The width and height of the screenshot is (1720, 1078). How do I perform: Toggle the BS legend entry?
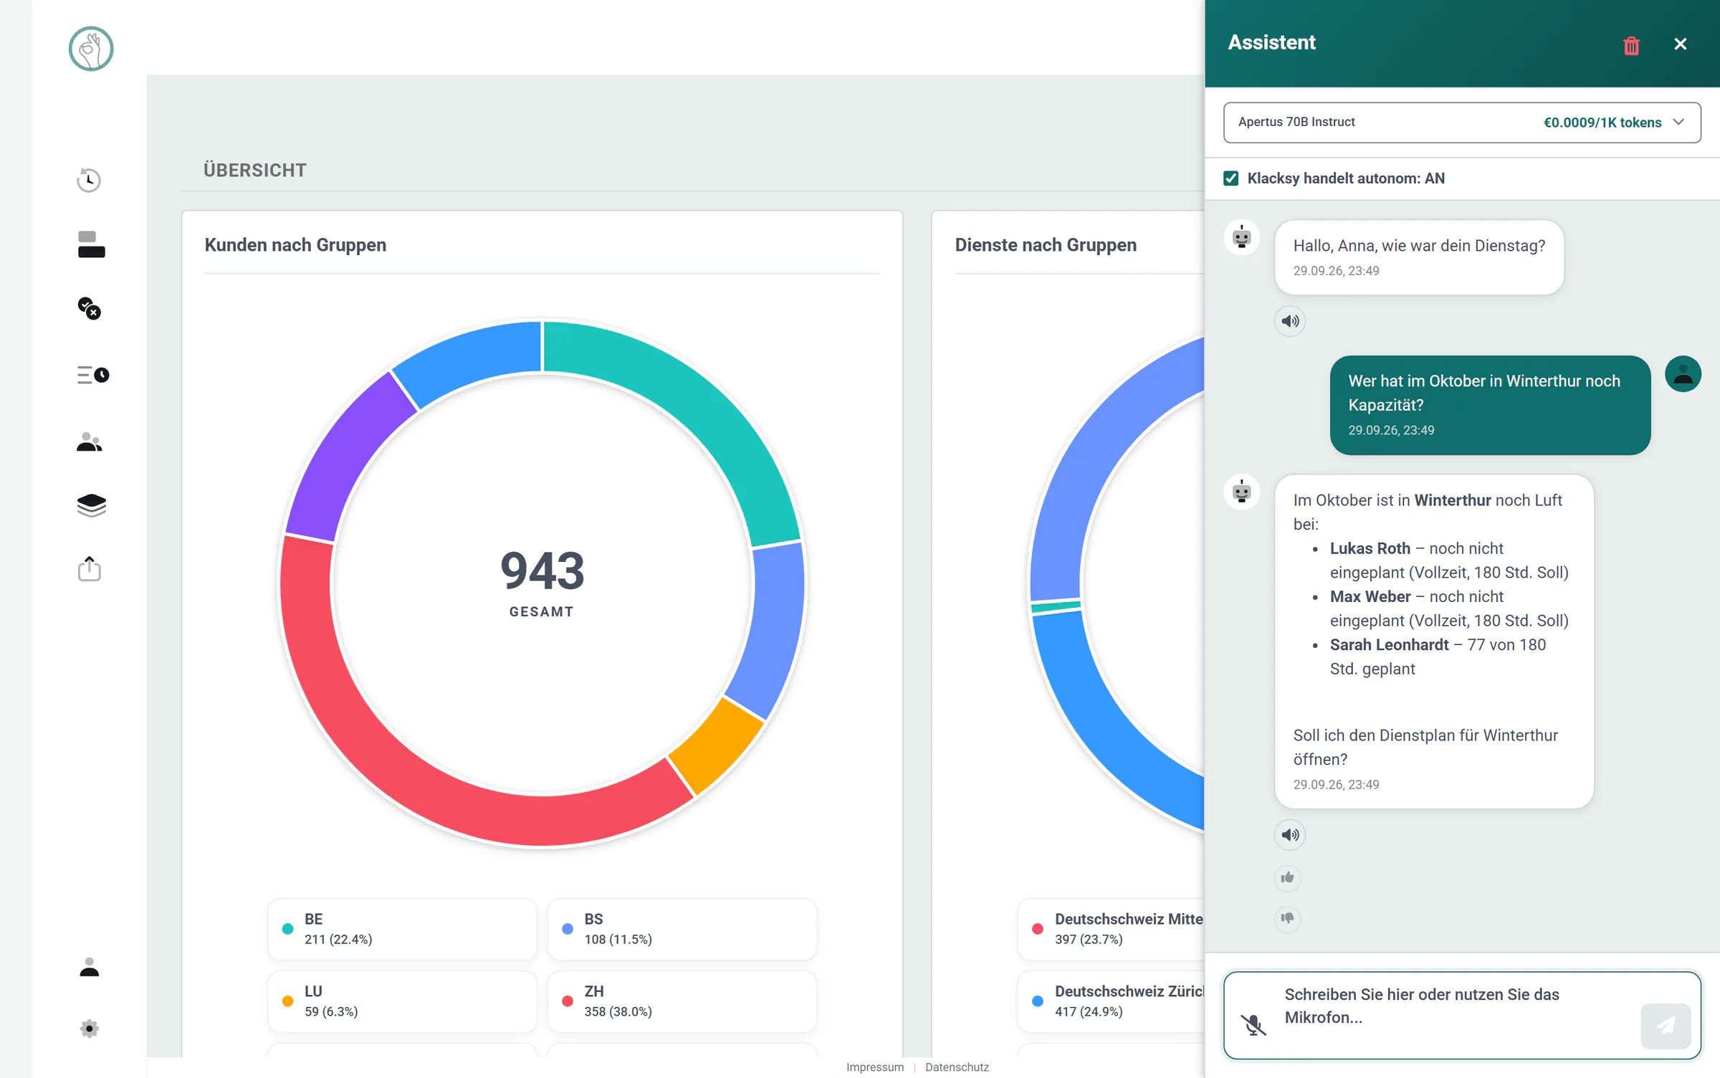coord(682,929)
